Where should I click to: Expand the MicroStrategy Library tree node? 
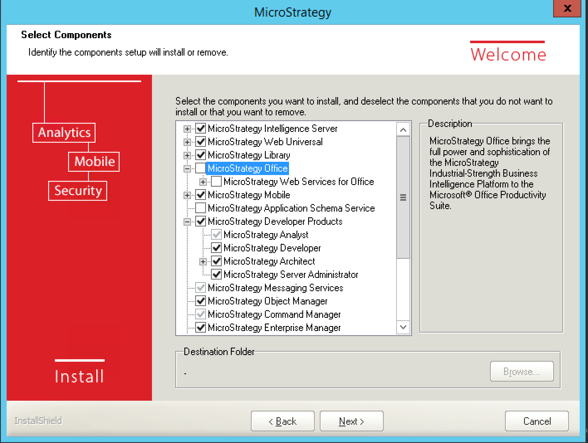[x=187, y=156]
